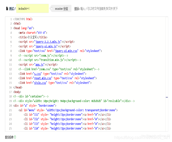172x142 pixels.
Task: Click commented zoom.js script line
Action: (x=43, y=55)
